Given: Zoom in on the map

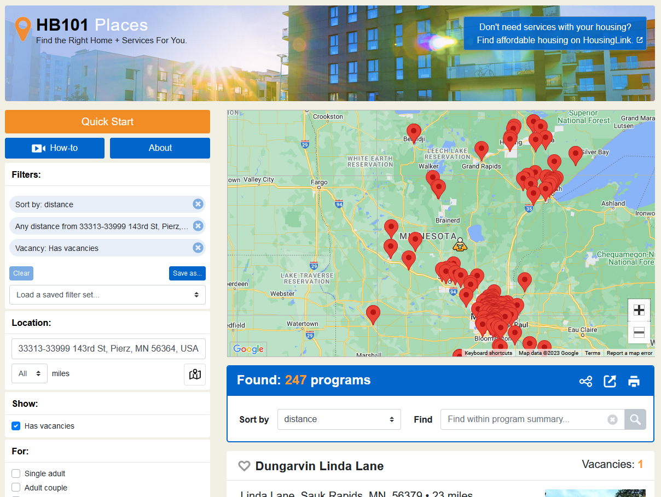Looking at the screenshot, I should click(x=639, y=310).
